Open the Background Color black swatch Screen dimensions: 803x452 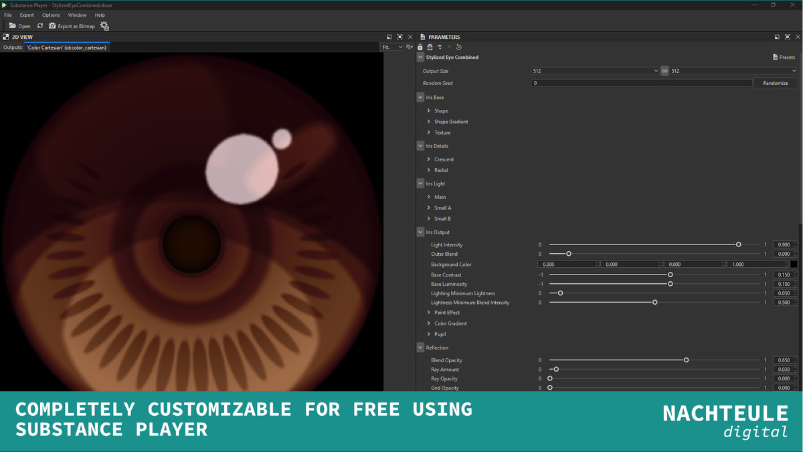794,265
